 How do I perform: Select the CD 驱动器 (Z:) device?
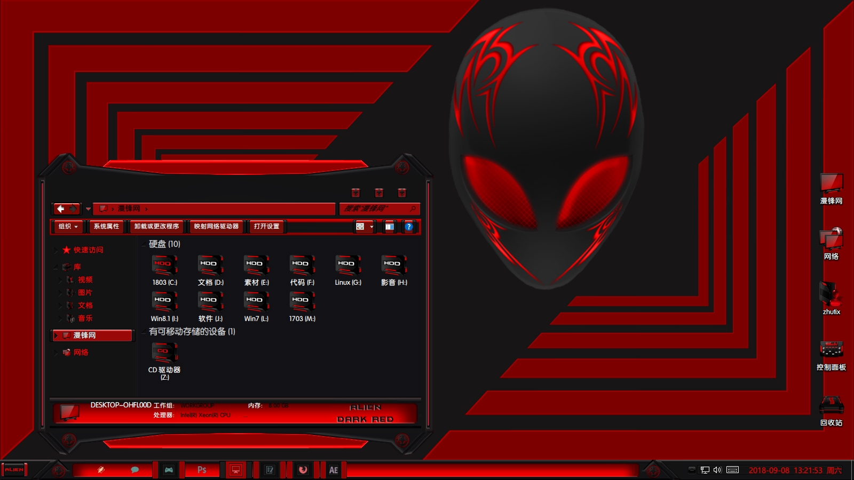tap(164, 362)
